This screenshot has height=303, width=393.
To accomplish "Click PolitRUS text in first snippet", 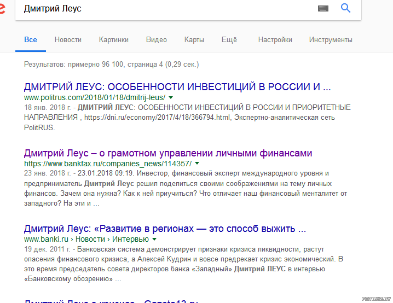I will point(39,127).
